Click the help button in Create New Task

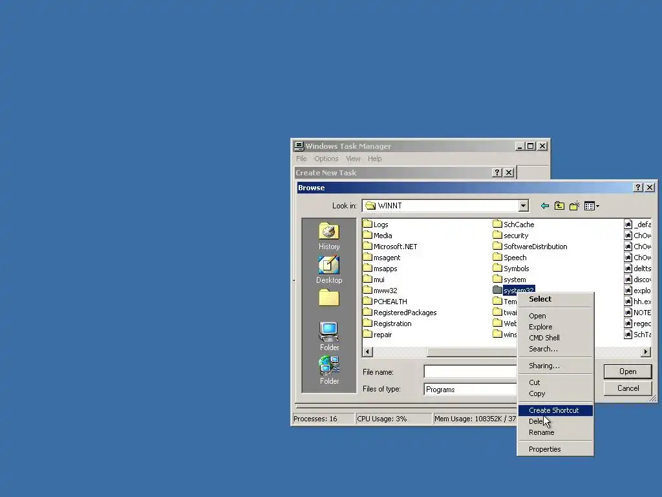click(x=497, y=172)
